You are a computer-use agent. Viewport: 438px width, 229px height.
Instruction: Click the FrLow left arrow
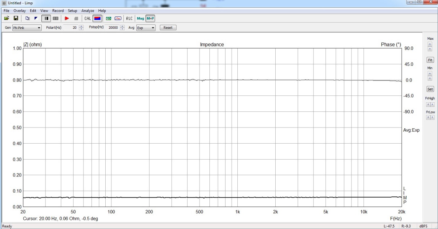[428, 118]
